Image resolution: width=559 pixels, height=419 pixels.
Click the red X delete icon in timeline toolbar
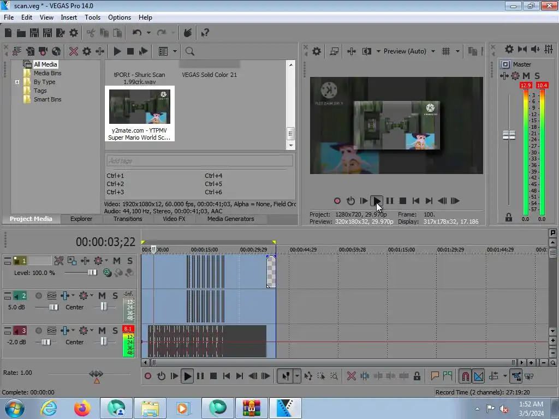[x=351, y=376]
